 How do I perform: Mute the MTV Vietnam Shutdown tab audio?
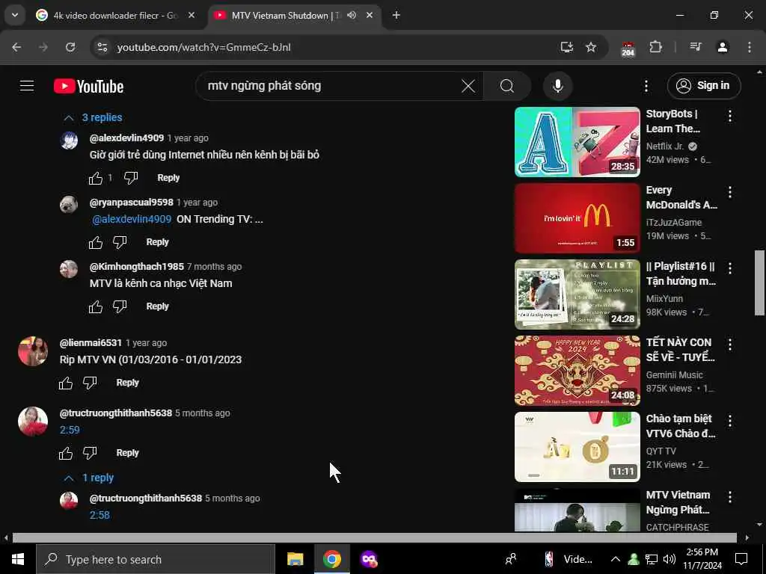(352, 15)
